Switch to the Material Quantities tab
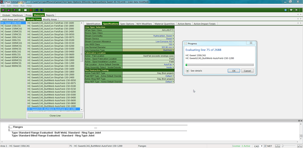This screenshot has height=148, width=303. [164, 24]
